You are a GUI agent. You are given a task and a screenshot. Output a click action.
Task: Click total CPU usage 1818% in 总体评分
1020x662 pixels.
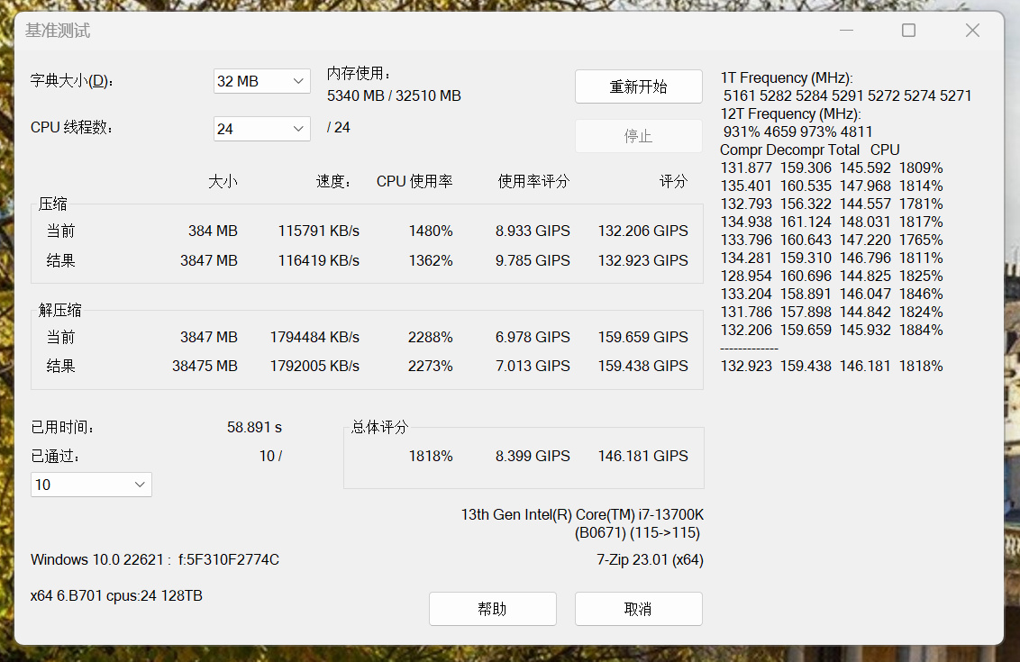(x=431, y=457)
